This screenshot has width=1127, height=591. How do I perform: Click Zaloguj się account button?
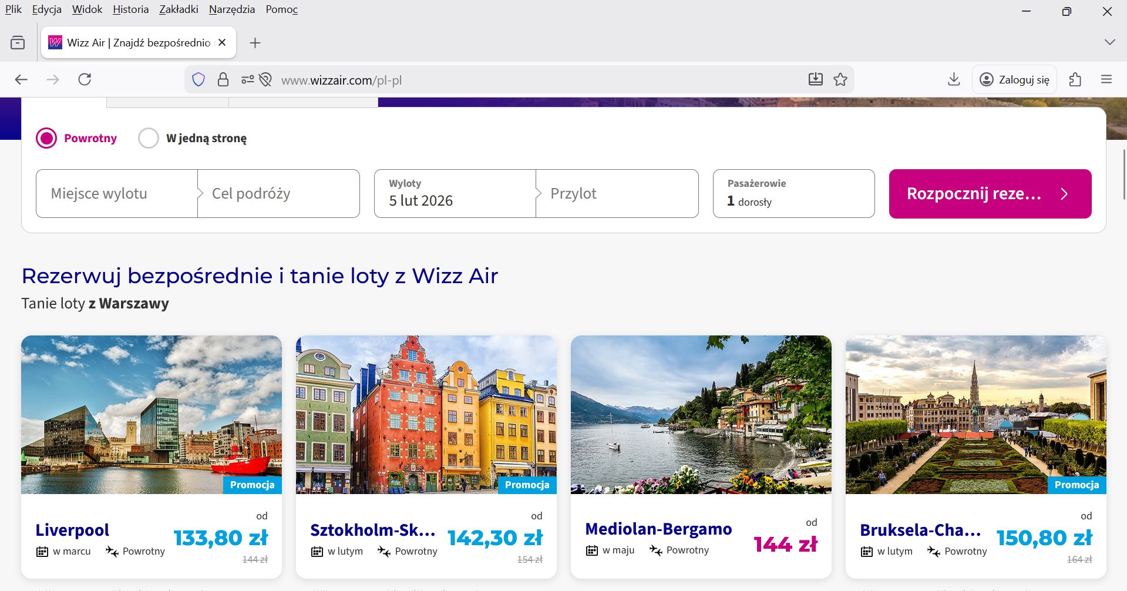(x=1014, y=79)
